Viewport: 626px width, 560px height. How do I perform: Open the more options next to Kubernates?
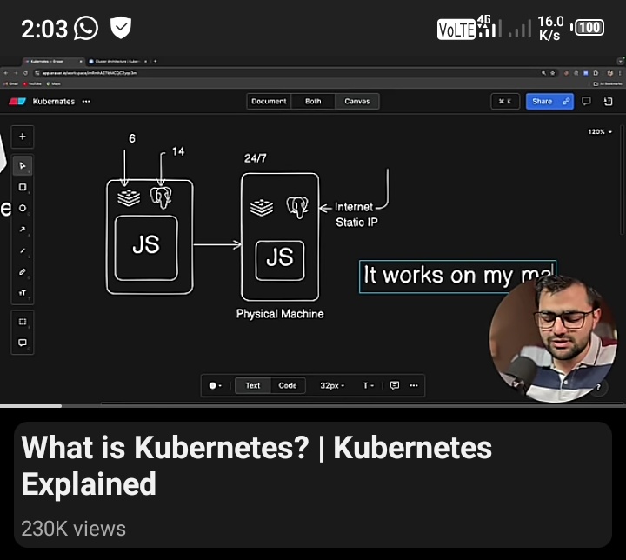point(86,102)
